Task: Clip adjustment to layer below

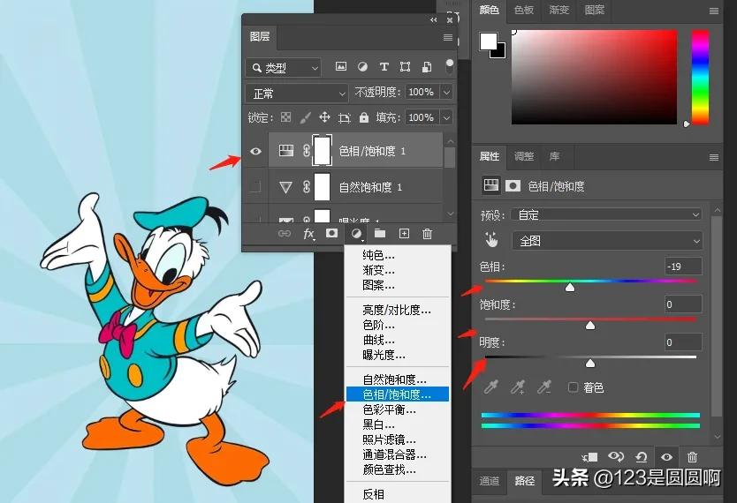Action: pos(589,456)
